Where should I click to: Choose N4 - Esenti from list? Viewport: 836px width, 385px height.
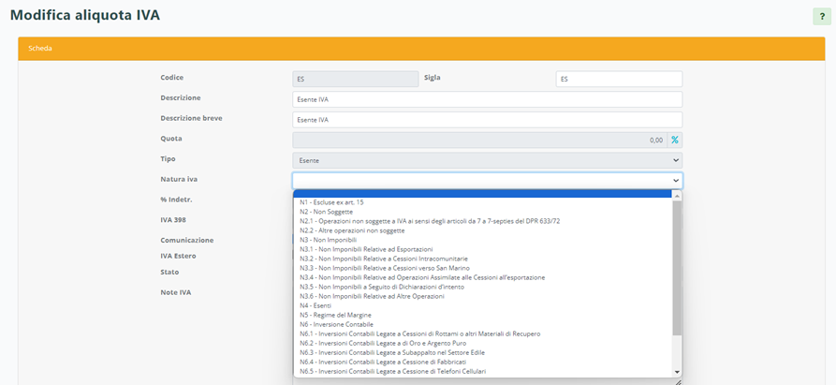[x=316, y=305]
